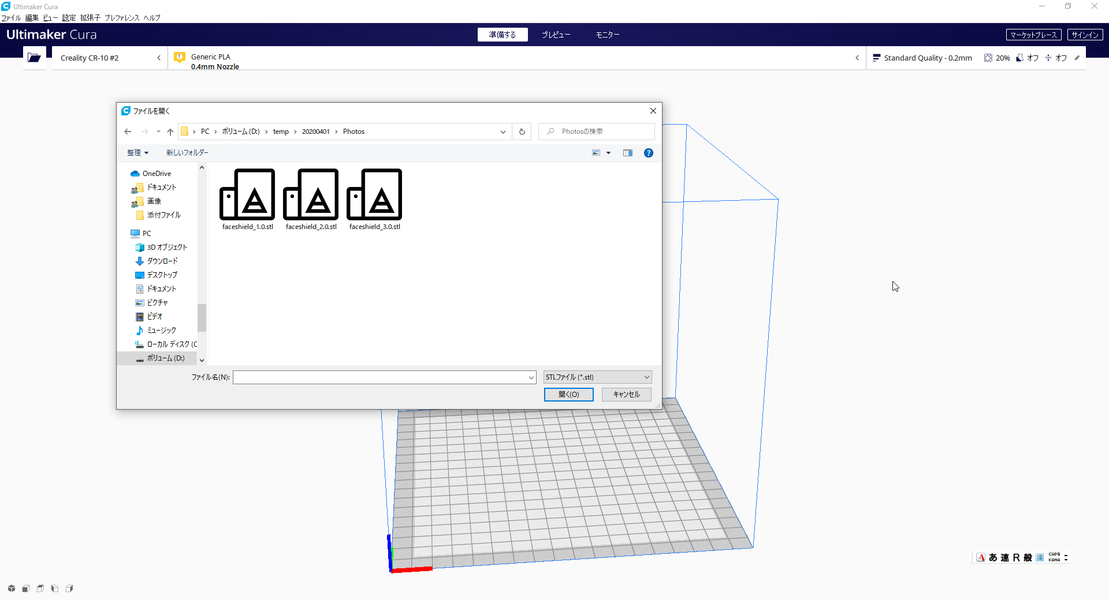Open file dialog help icon
The width and height of the screenshot is (1109, 600).
pos(649,153)
